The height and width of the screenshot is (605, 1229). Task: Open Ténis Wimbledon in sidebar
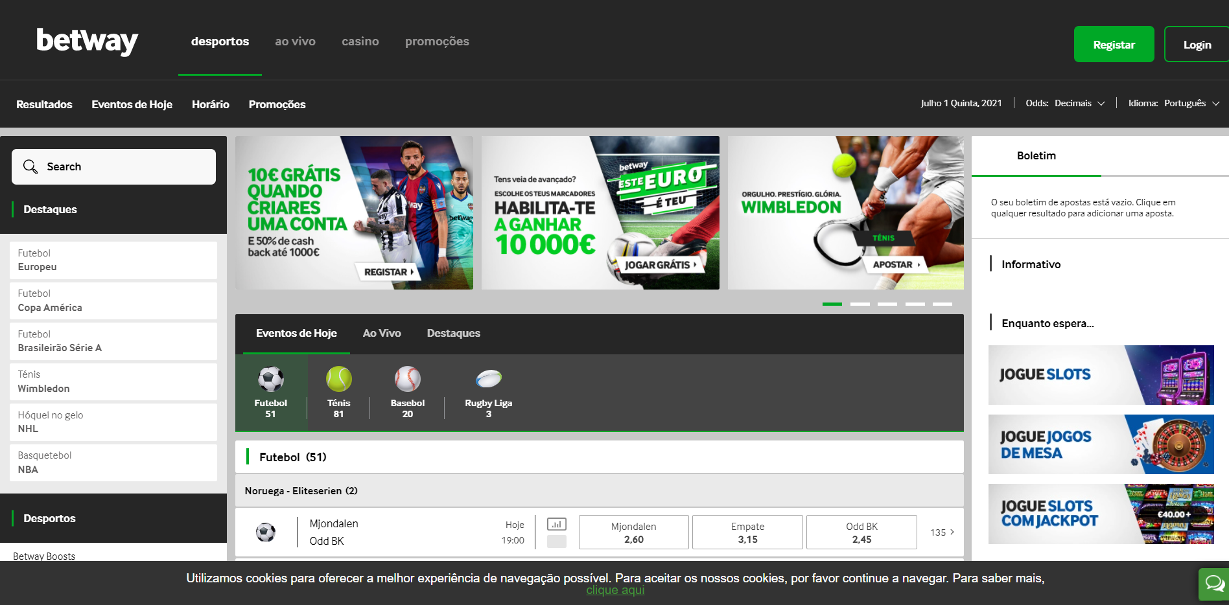tap(113, 382)
